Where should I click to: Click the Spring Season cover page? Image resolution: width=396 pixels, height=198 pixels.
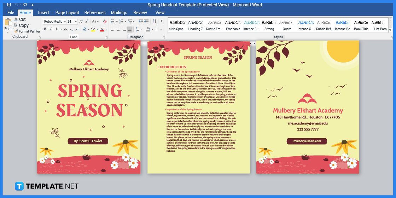click(x=89, y=107)
